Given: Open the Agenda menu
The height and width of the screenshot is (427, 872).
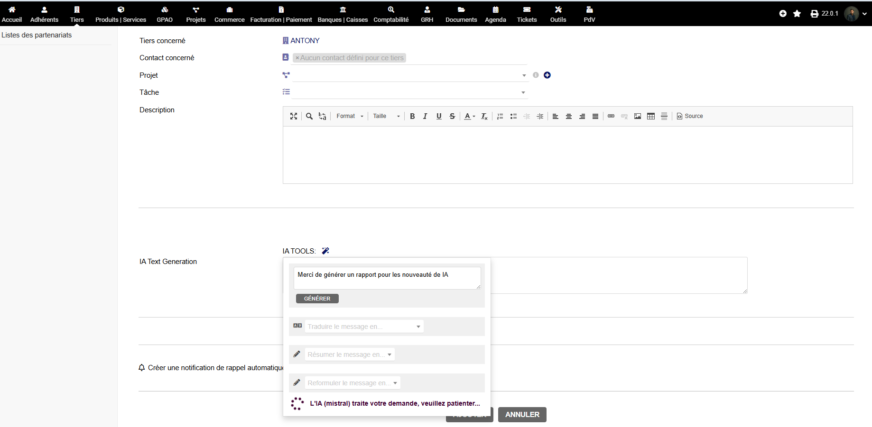Looking at the screenshot, I should [495, 14].
